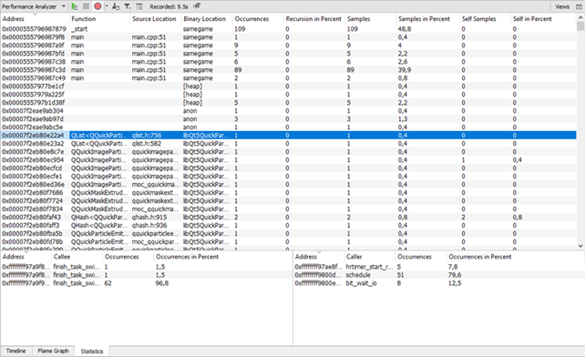The image size is (585, 357).
Task: Select the schedule caller row
Action: click(439, 275)
